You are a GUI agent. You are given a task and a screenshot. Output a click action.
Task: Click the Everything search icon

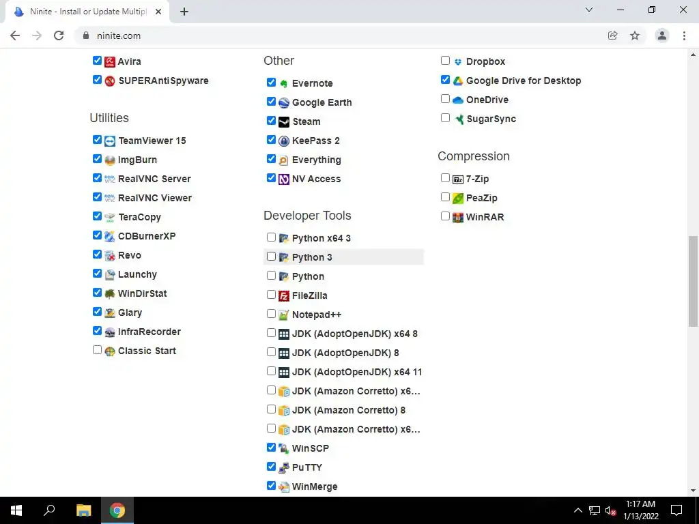pyautogui.click(x=284, y=160)
